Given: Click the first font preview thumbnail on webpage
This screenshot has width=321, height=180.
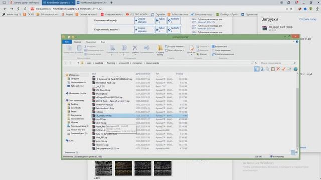Looking at the screenshot, I should click(104, 168).
